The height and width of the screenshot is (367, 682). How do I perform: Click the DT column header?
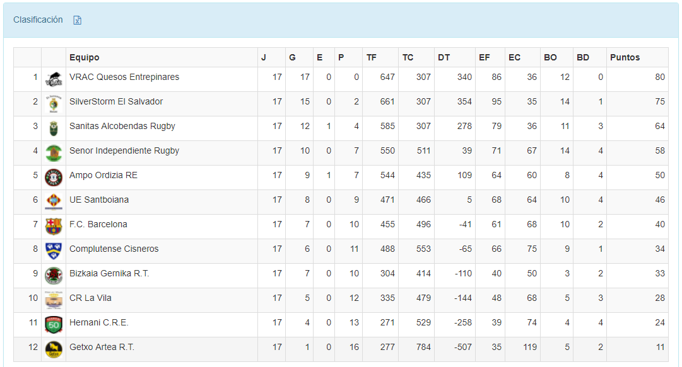coord(444,57)
